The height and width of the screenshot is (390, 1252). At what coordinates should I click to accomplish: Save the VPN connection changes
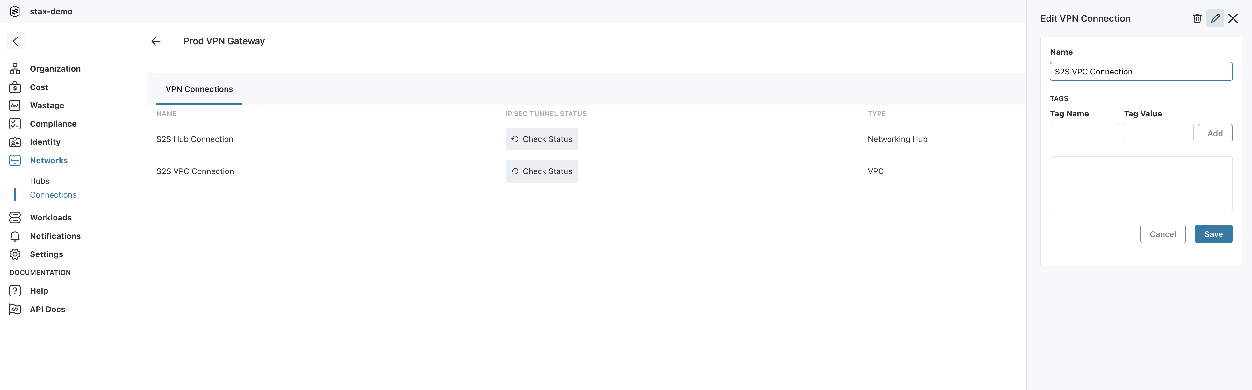click(x=1213, y=234)
